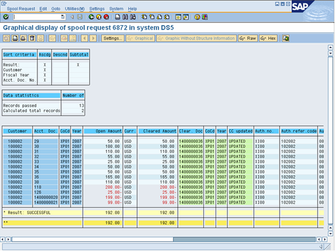Click the previous page left arrow button
Image resolution: width=335 pixels, height=251 pixels.
[x=84, y=39]
